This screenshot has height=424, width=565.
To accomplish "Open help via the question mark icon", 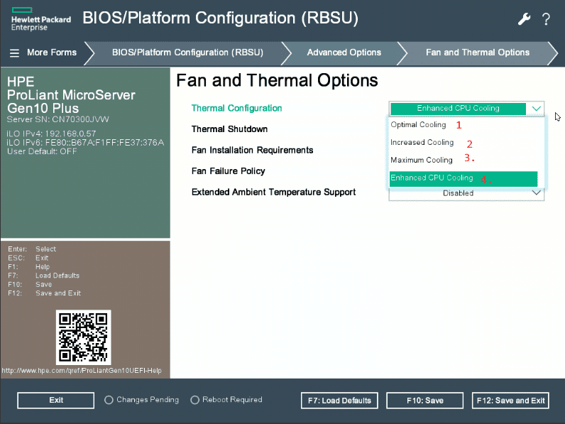I will (546, 18).
